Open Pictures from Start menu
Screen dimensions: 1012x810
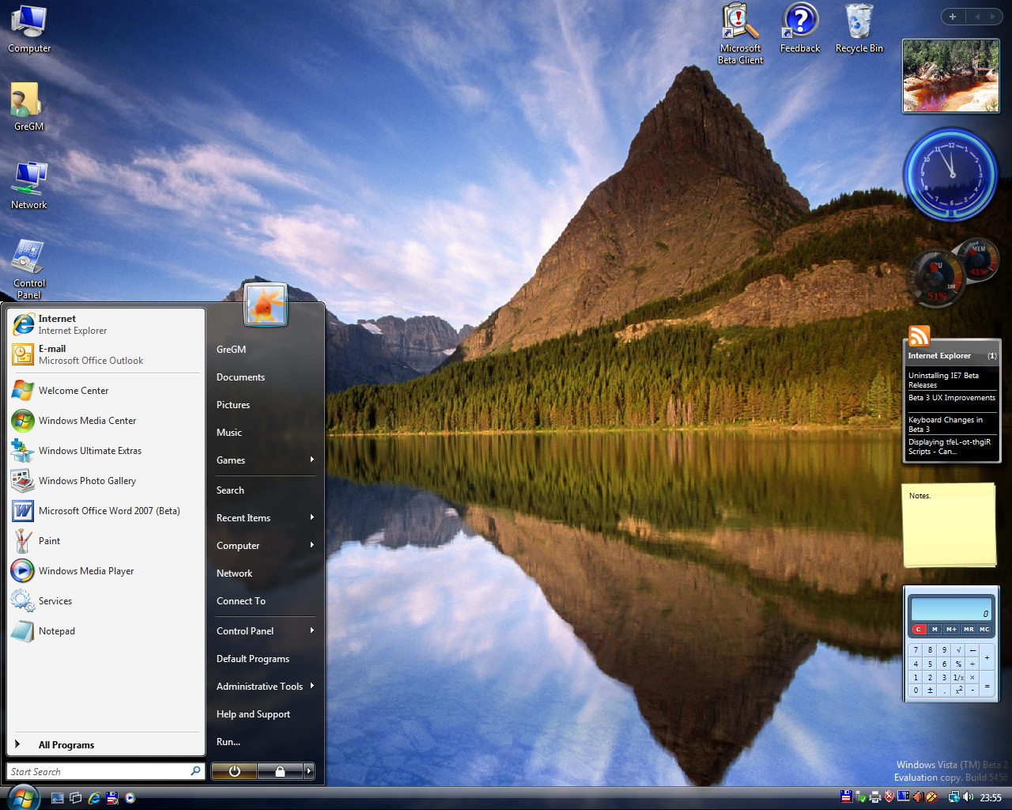pyautogui.click(x=233, y=405)
